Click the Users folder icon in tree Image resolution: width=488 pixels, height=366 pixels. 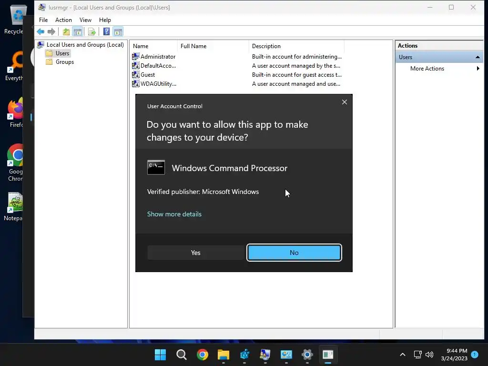coord(49,53)
